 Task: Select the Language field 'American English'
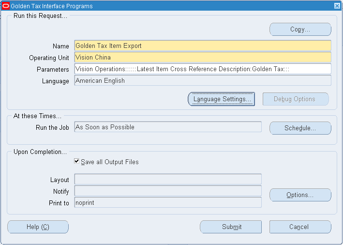pos(203,80)
